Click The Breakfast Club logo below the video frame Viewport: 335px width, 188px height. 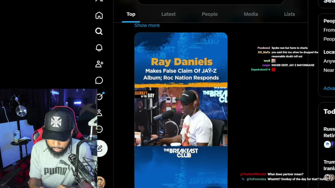(181, 153)
